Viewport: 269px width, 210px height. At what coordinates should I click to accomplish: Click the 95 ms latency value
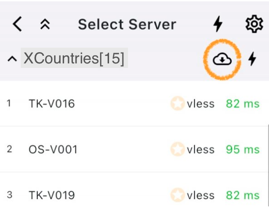[x=242, y=149]
